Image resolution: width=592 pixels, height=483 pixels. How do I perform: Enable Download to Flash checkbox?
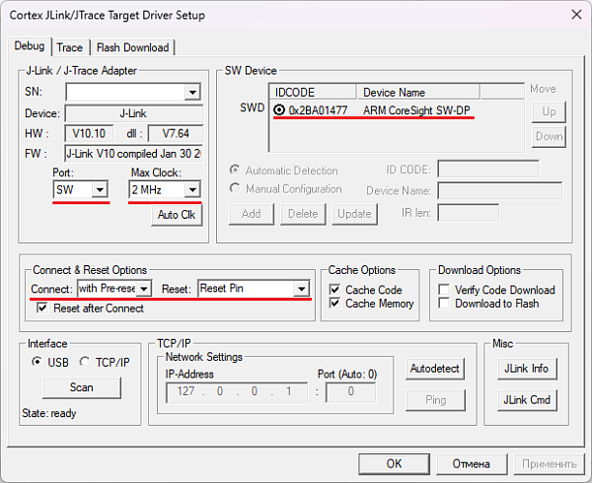coord(444,304)
